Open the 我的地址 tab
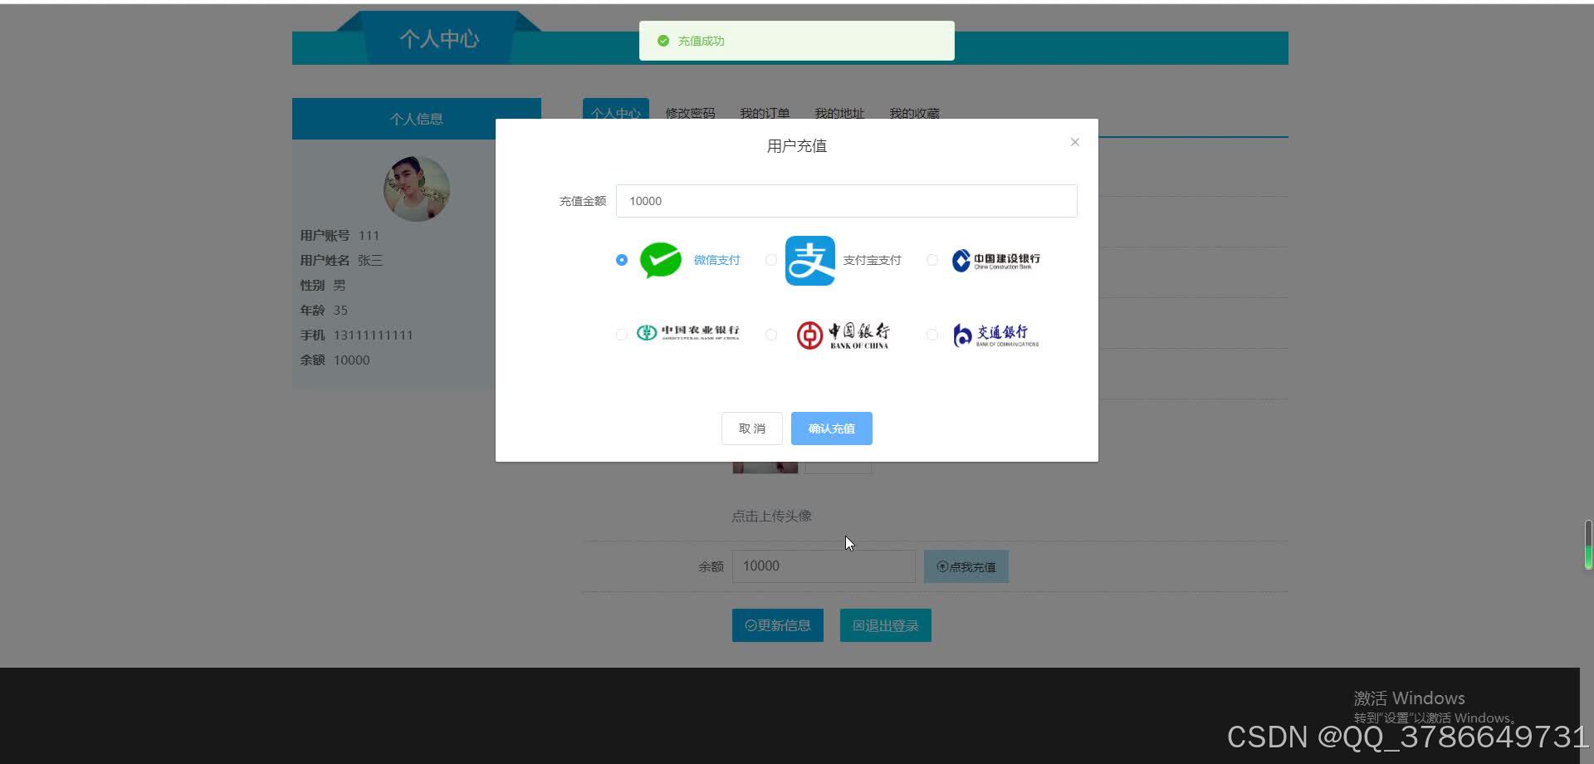1594x764 pixels. click(x=839, y=113)
